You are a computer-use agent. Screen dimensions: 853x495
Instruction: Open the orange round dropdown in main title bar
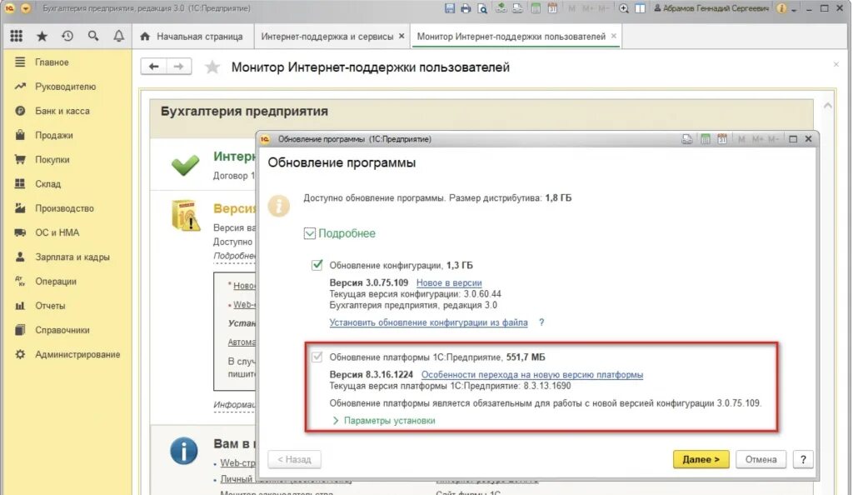pyautogui.click(x=26, y=8)
